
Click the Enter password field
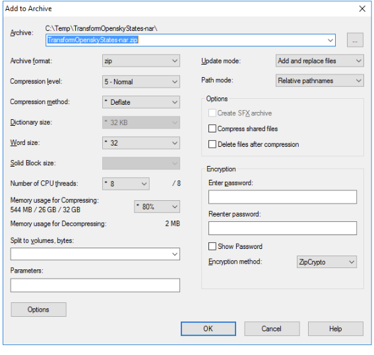pyautogui.click(x=282, y=197)
